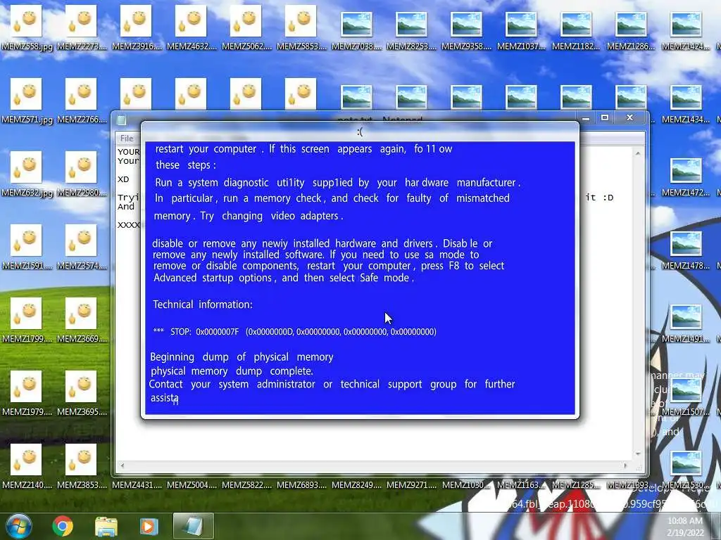This screenshot has width=721, height=540.
Task: Click the "XD" line in Notepad
Action: [x=123, y=179]
